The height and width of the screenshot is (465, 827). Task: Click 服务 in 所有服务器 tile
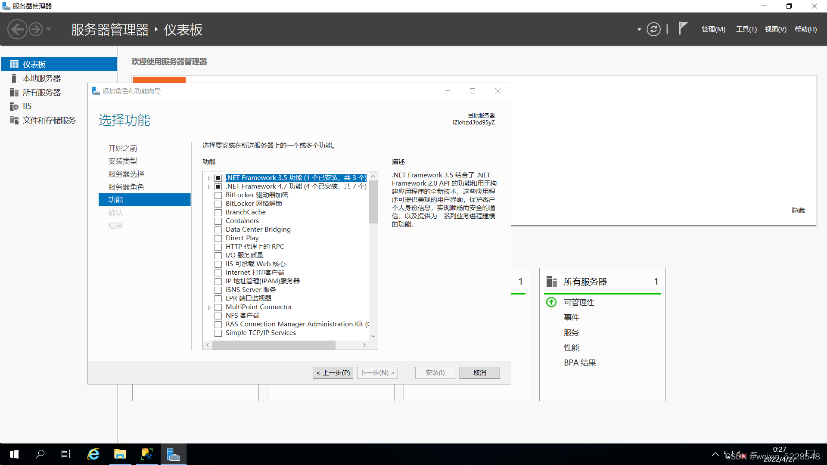[572, 333]
